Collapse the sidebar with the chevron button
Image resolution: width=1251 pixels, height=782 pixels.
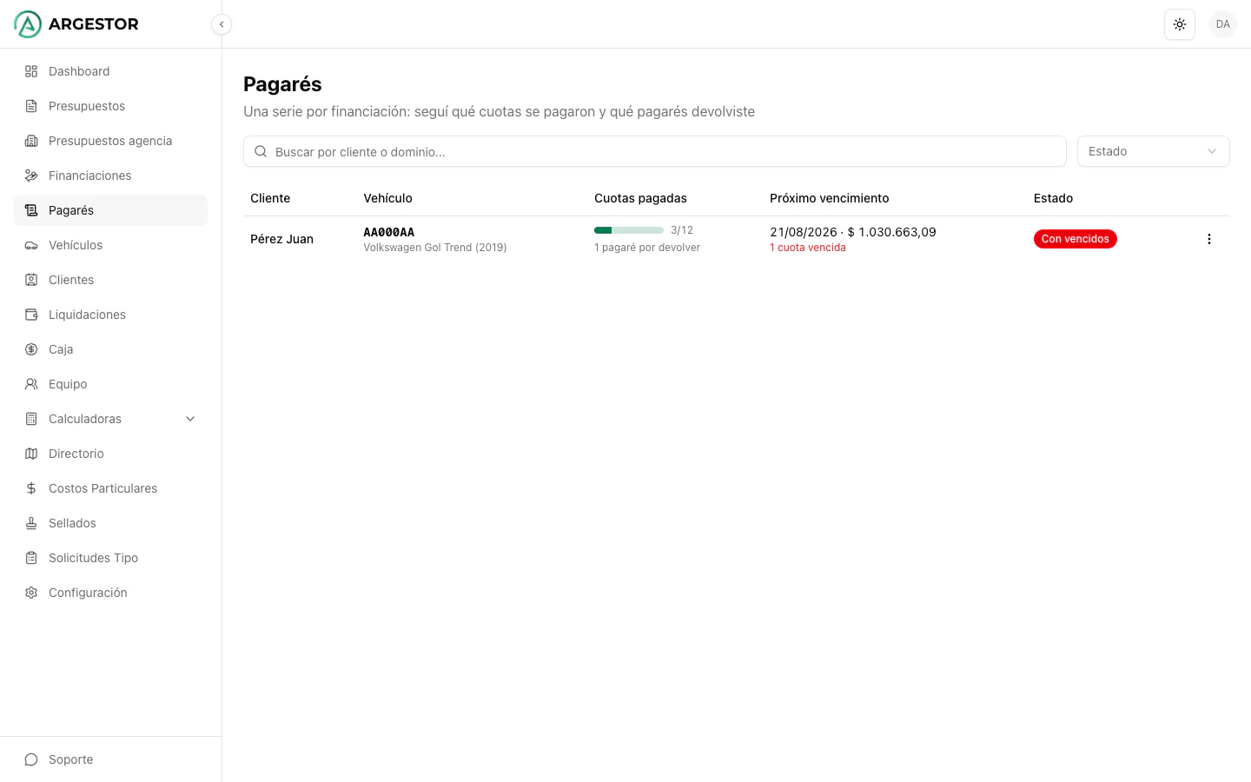click(222, 24)
